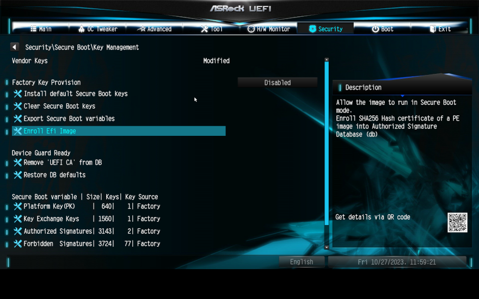The height and width of the screenshot is (299, 479).
Task: Open the H/W Monitor tab
Action: point(269,29)
